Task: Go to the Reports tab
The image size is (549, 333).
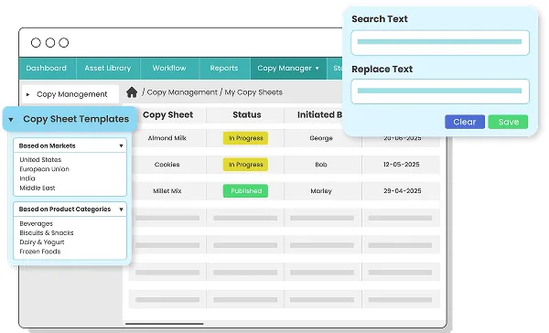Action: [x=224, y=68]
